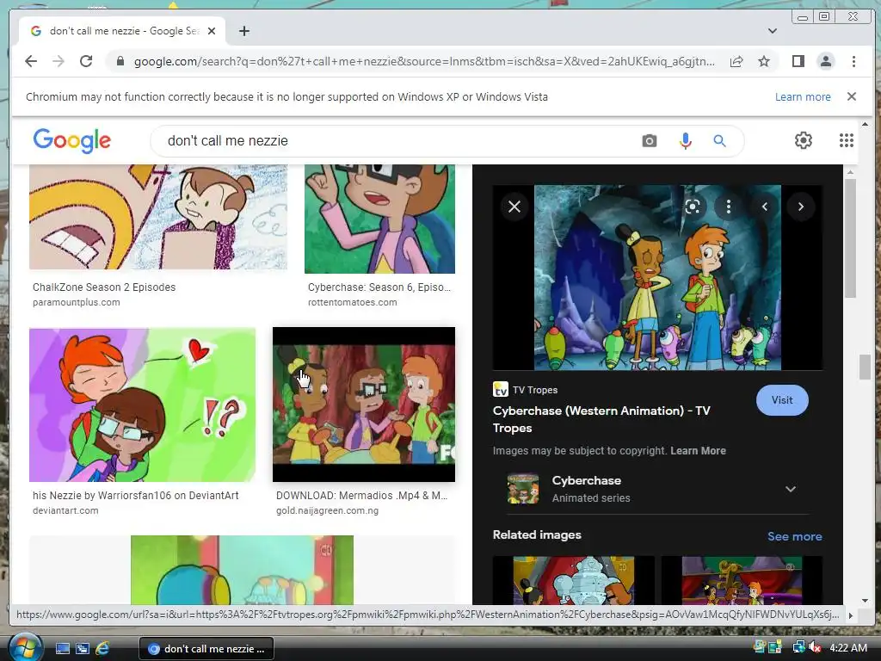Viewport: 881px width, 661px height.
Task: Launch Internet Explorer from quick launch
Action: 103,648
